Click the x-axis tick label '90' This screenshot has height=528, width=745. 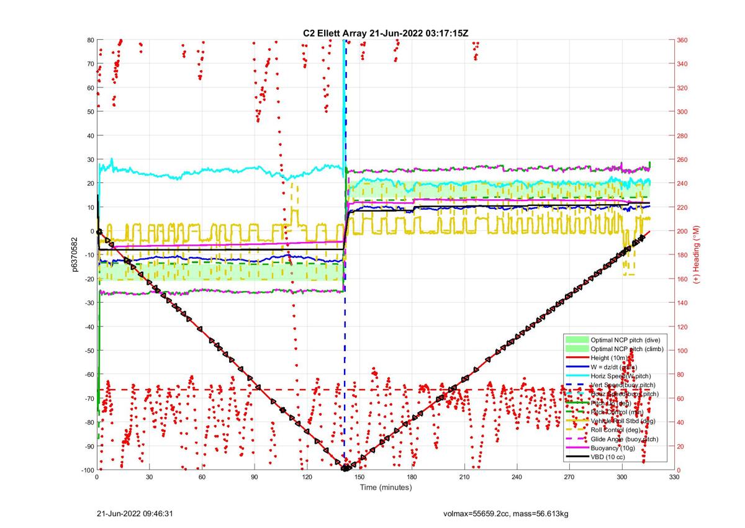[x=255, y=478]
